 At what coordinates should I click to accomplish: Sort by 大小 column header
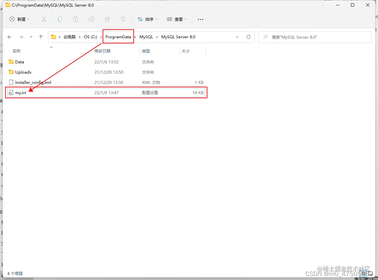click(x=186, y=51)
